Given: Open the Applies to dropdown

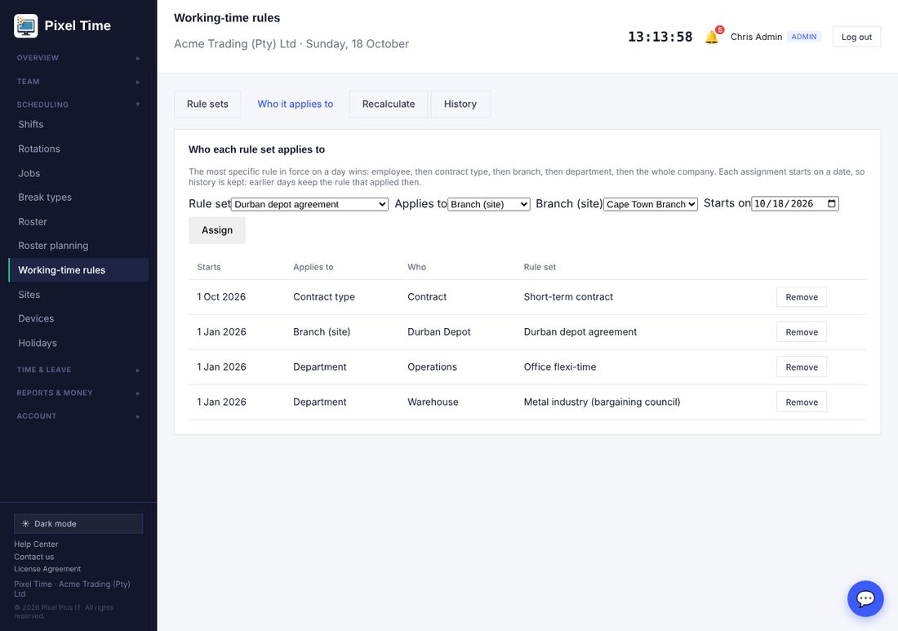Looking at the screenshot, I should (488, 204).
